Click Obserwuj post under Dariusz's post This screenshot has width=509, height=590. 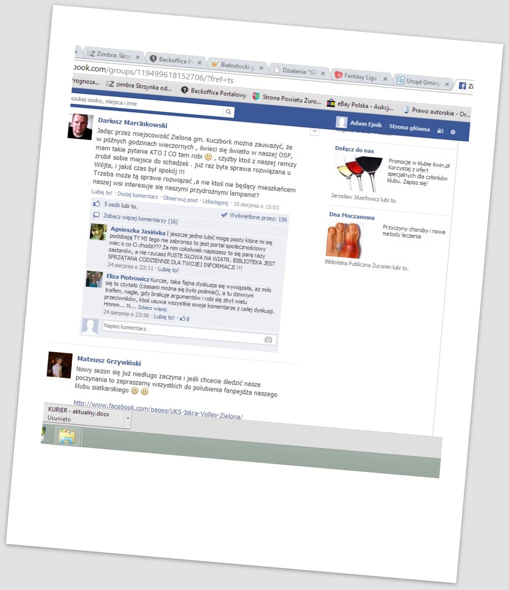point(180,199)
